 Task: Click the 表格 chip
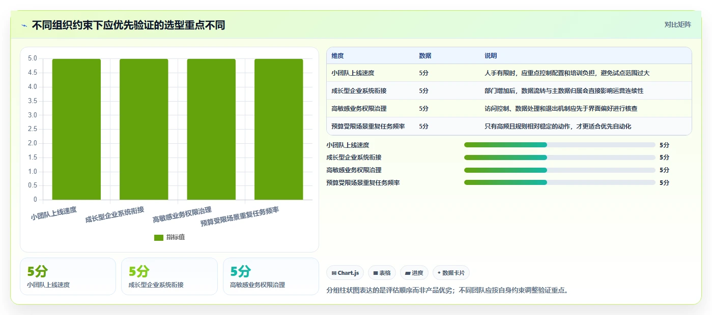[x=382, y=273]
